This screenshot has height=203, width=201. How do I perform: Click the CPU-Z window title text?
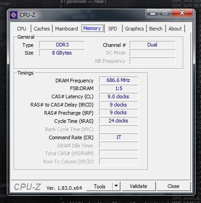pos(27,15)
